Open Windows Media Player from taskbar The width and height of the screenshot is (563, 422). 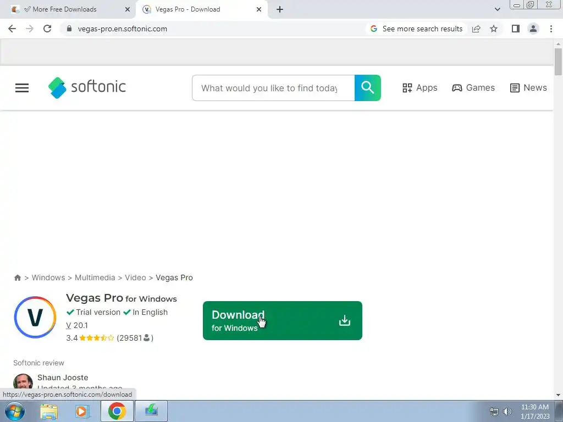(x=82, y=411)
